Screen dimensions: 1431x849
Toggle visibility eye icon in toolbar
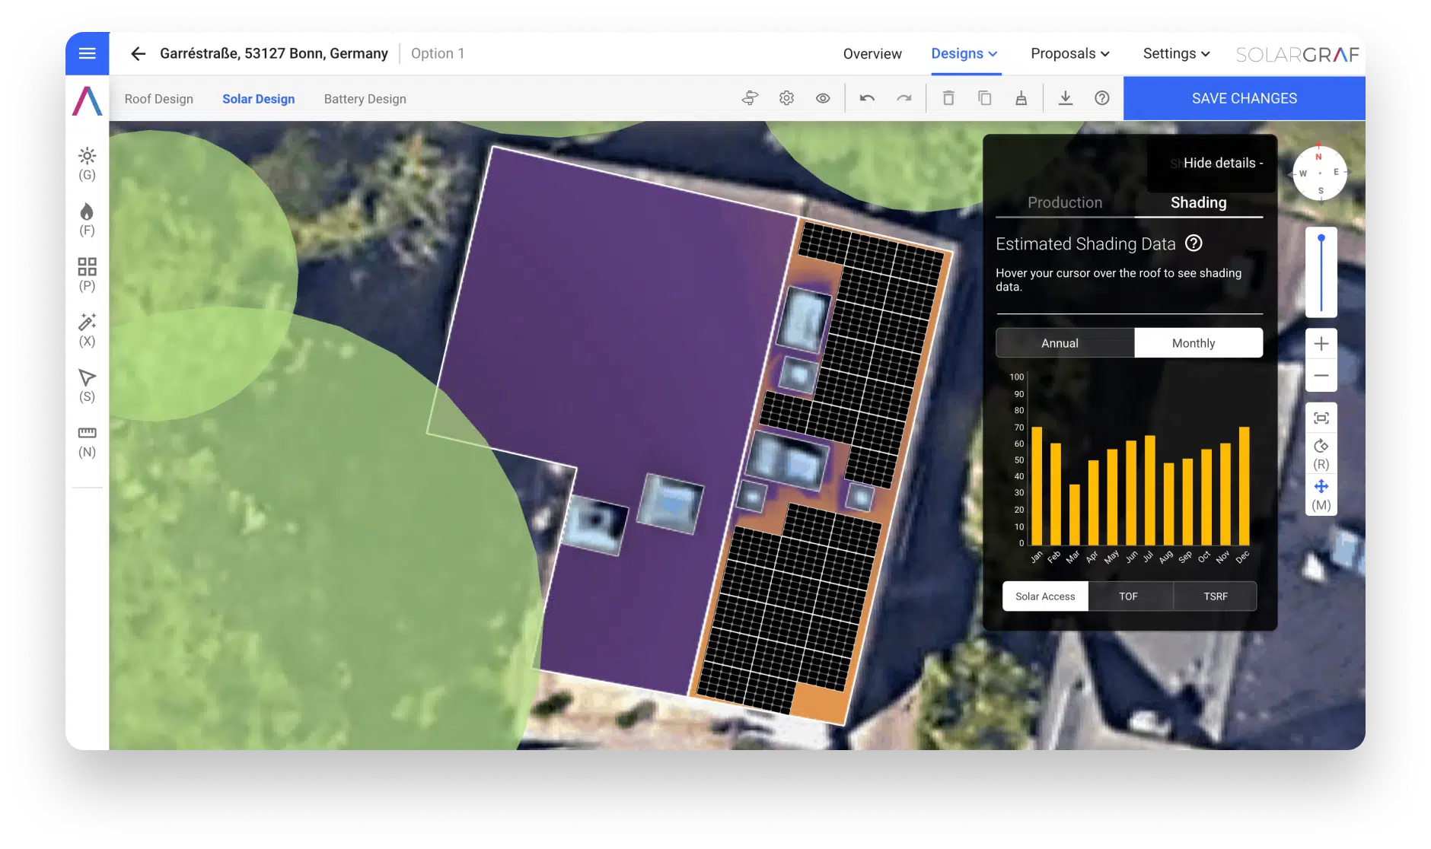tap(823, 98)
